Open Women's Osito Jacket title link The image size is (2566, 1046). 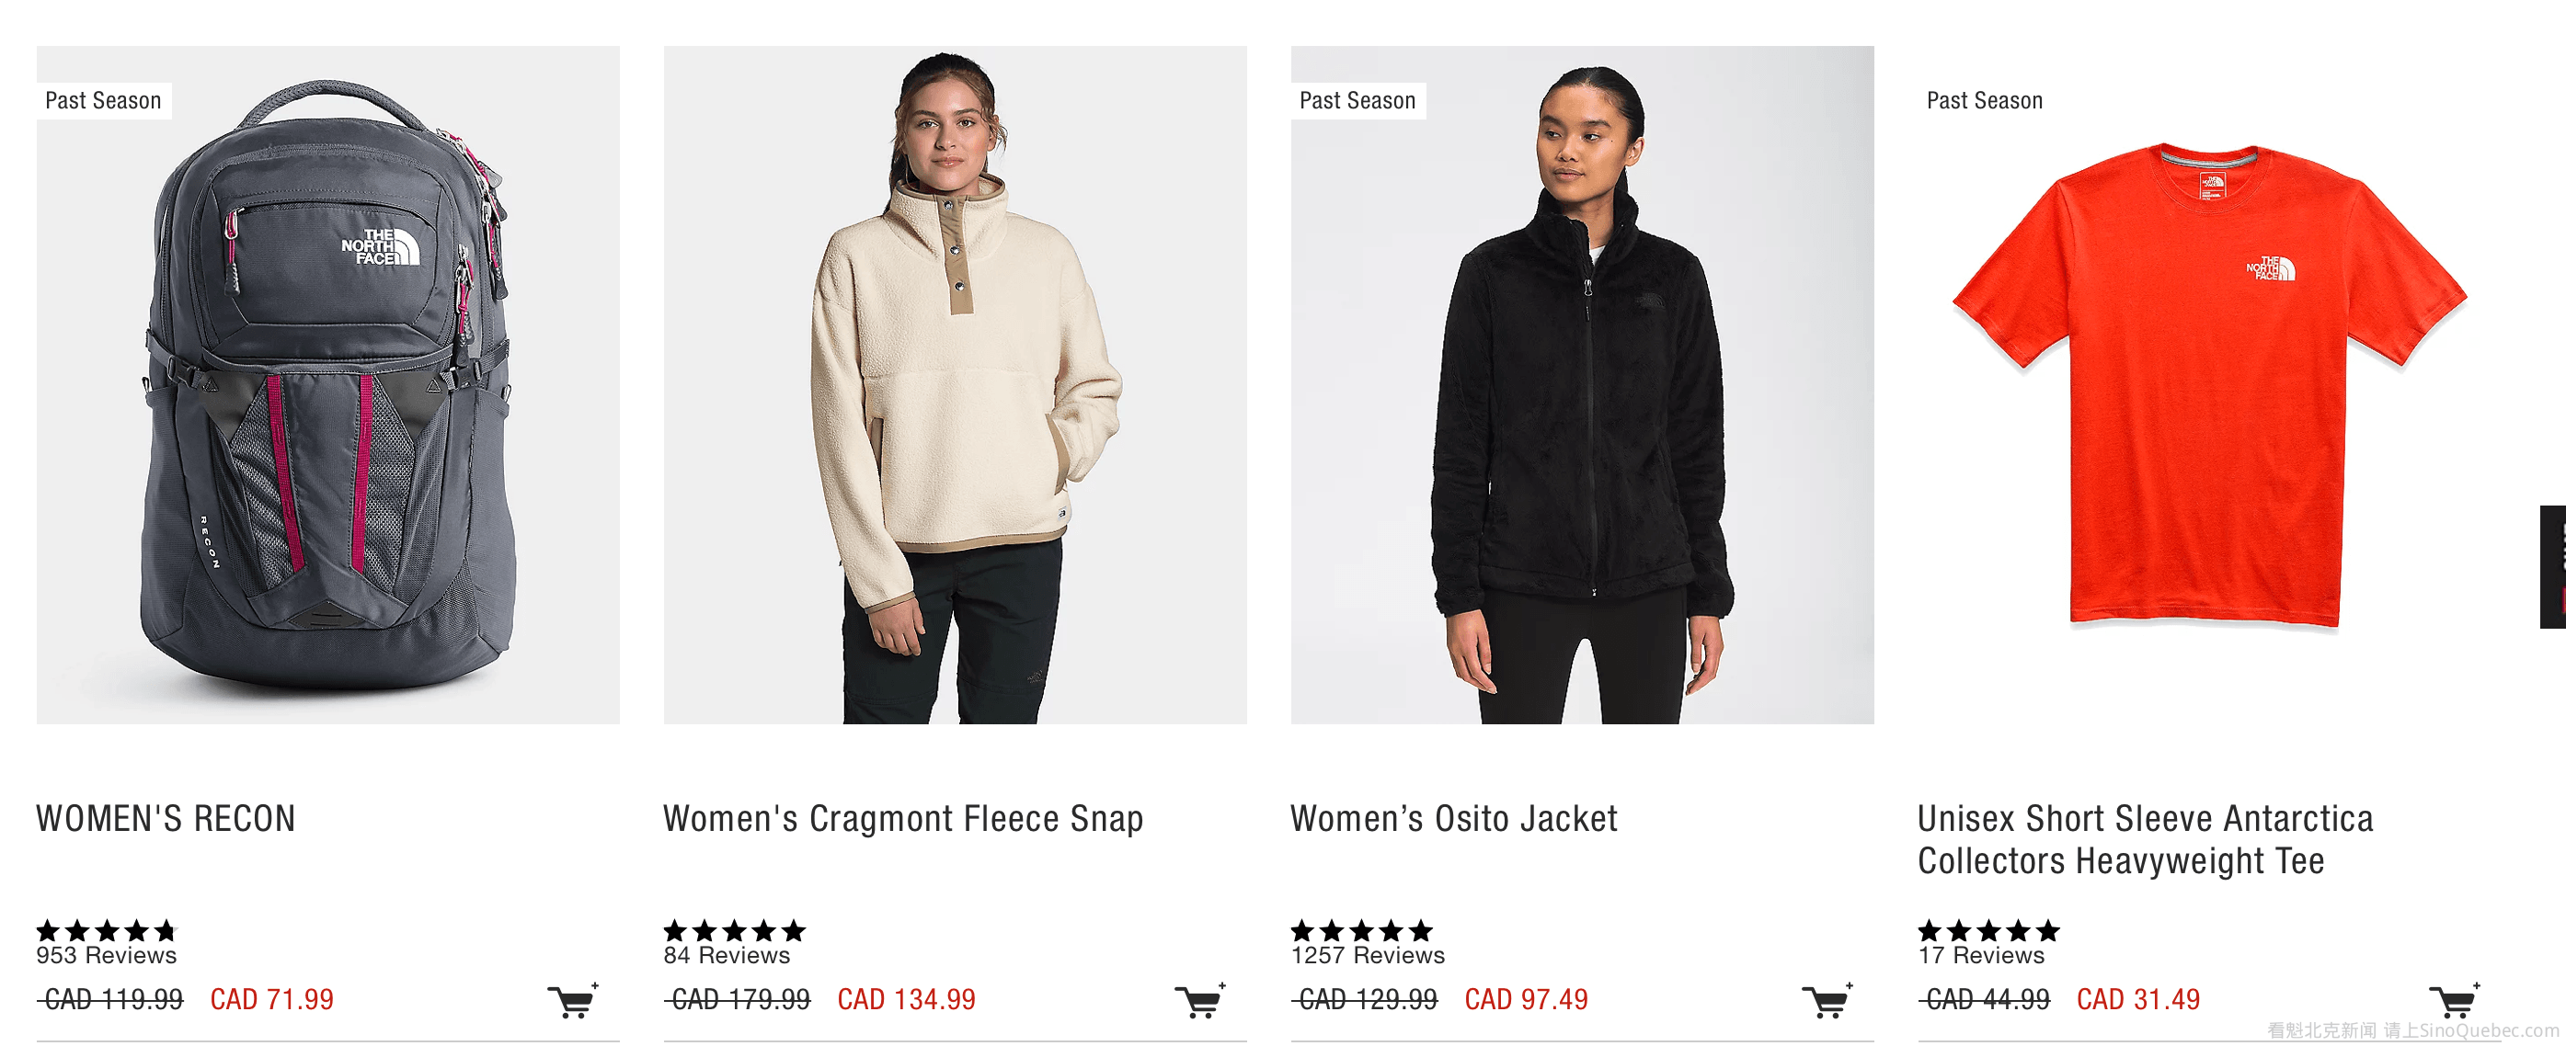1454,818
